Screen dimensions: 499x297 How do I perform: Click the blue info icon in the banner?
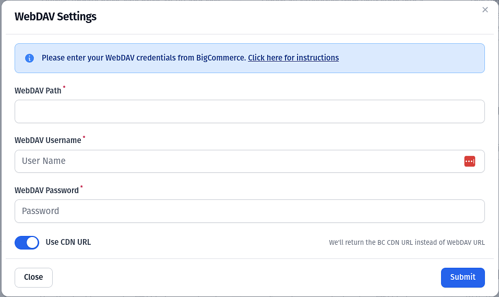point(29,58)
